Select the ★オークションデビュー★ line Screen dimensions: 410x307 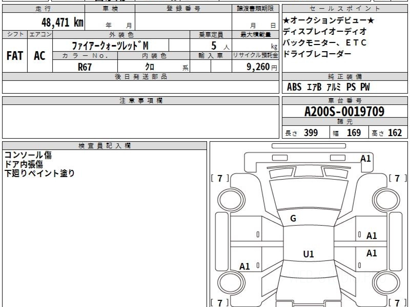[329, 21]
